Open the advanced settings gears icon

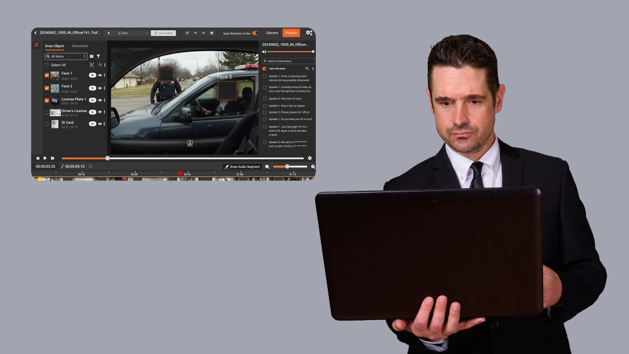tap(309, 33)
